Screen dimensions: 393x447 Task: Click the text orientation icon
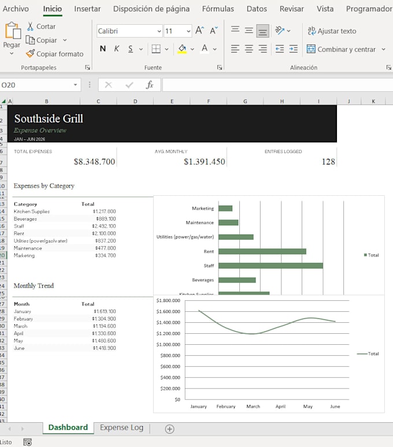pos(280,30)
